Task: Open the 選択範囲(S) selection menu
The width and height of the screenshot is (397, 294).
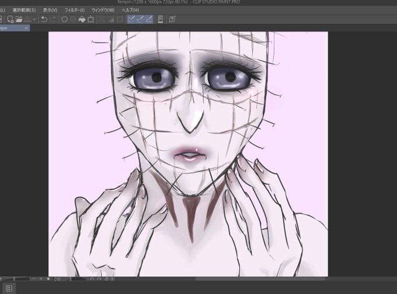Action: tap(24, 10)
